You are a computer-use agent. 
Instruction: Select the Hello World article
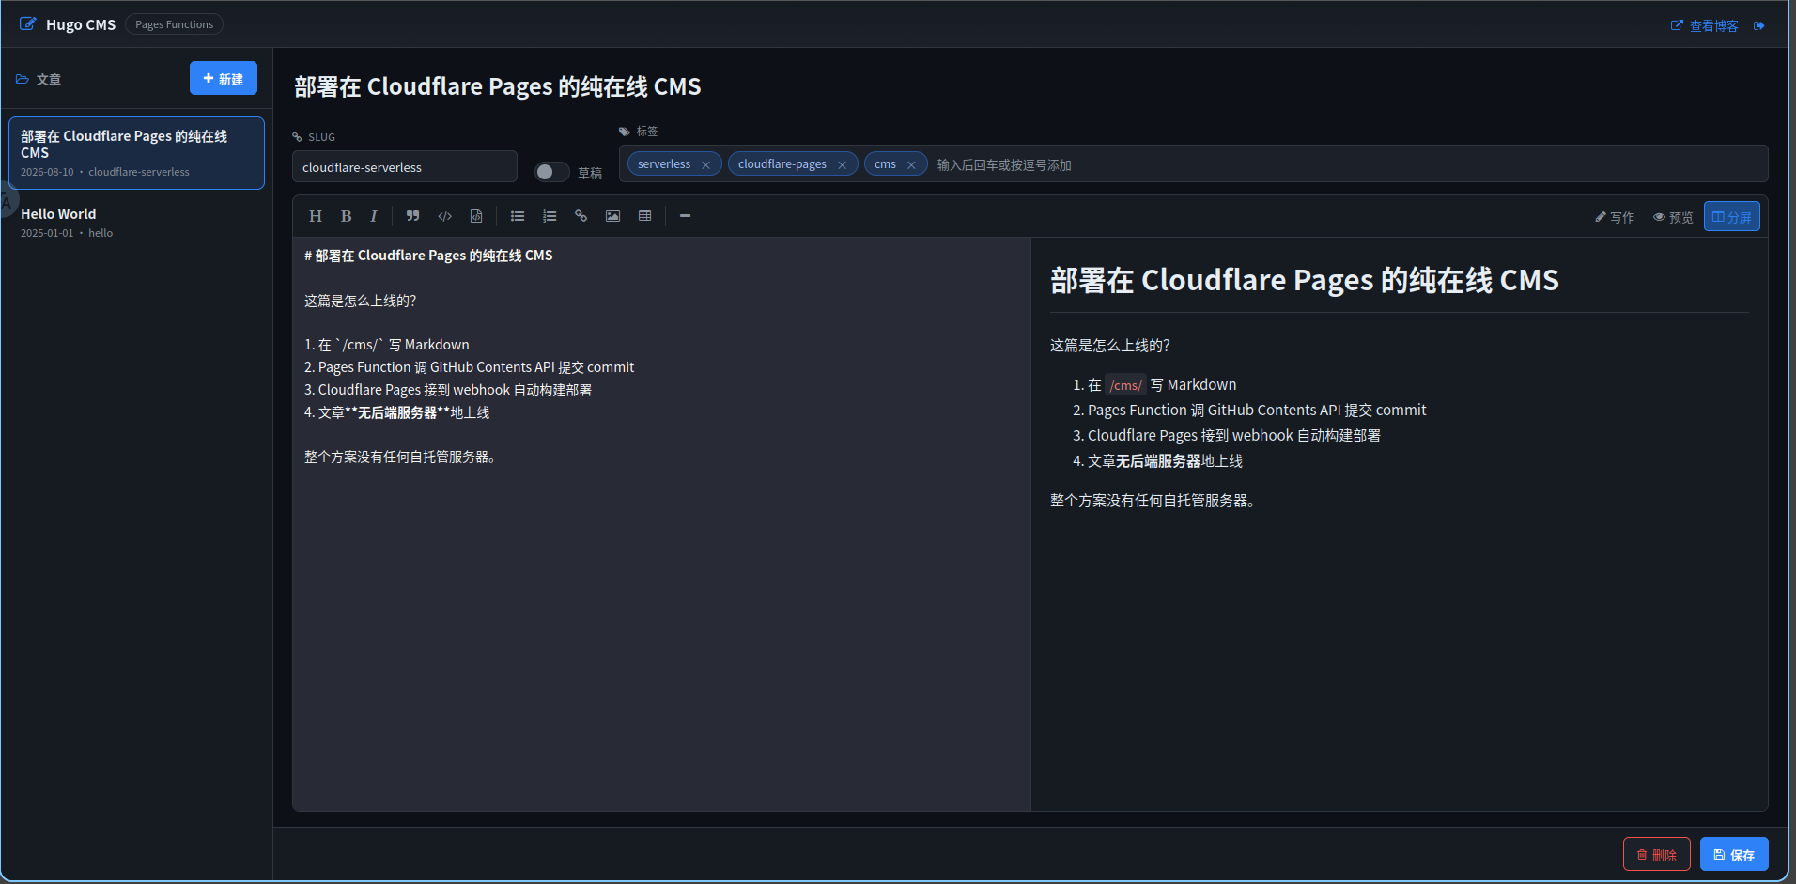(136, 223)
